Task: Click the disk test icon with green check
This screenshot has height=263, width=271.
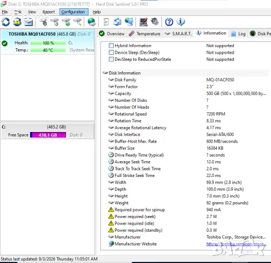Action: pyautogui.click(x=66, y=22)
